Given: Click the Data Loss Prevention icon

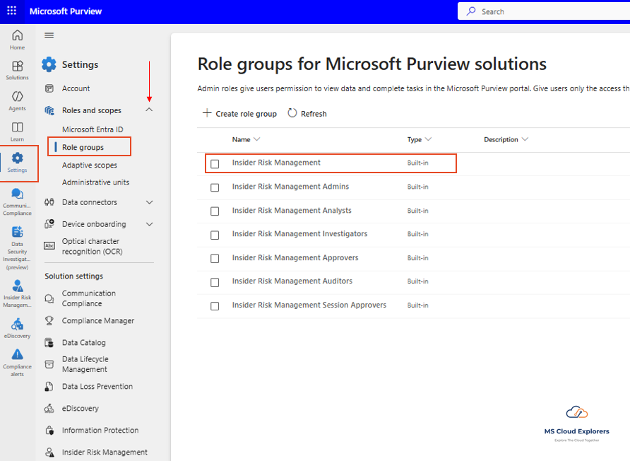Looking at the screenshot, I should pos(49,387).
